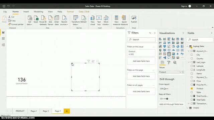The width and height of the screenshot is (214, 120).
Task: Select the Pie chart visualization
Action: [x=173, y=46]
